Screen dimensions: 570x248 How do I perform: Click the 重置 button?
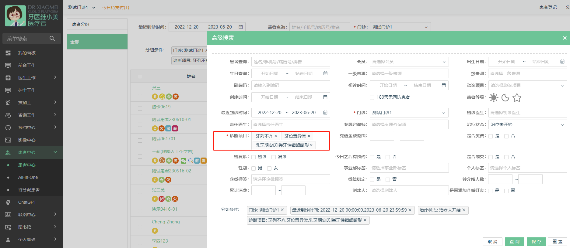pos(558,242)
